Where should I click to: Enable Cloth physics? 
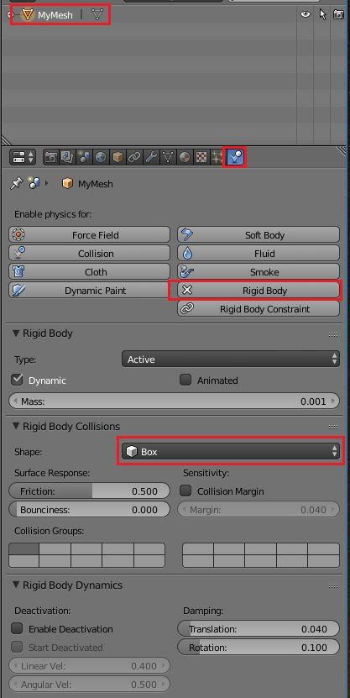pyautogui.click(x=90, y=272)
